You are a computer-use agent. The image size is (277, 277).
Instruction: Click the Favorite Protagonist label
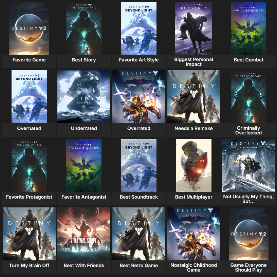coord(29,197)
